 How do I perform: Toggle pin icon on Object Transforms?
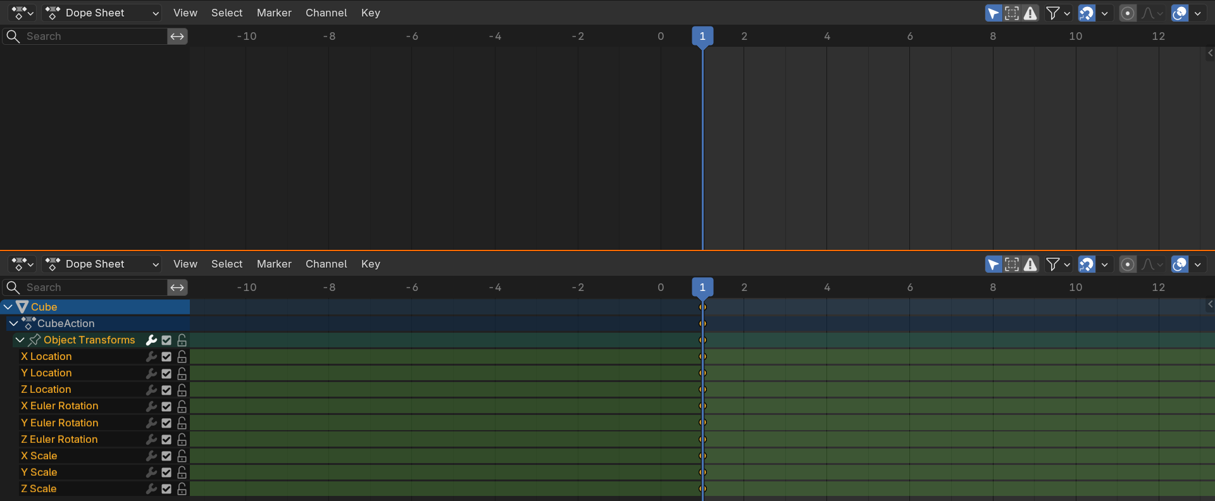tap(35, 340)
